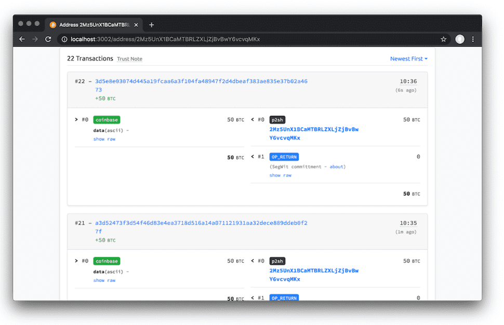The image size is (504, 325).
Task: Expand output #0 details with the chevron
Action: pyautogui.click(x=253, y=119)
